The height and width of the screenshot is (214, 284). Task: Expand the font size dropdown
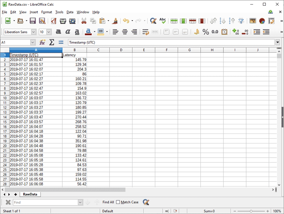49,32
